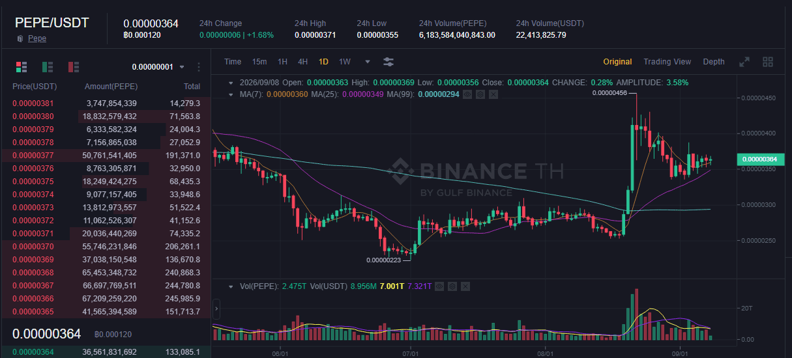Click MA(7) value 0.00000360

(287, 94)
